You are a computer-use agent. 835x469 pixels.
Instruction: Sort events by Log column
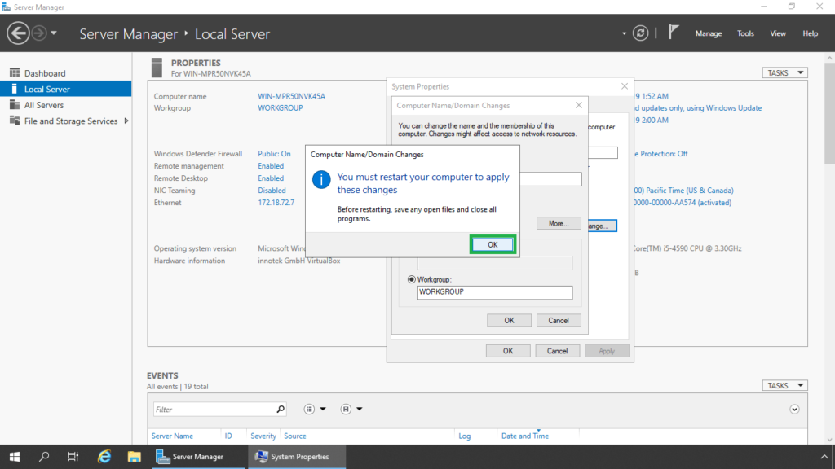click(464, 436)
